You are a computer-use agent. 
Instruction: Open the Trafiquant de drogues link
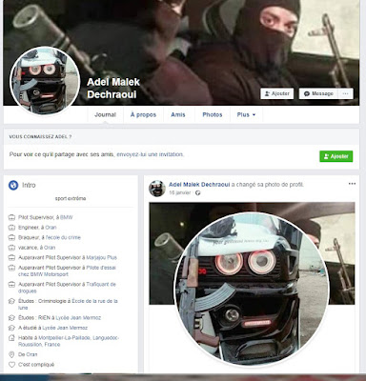67,288
